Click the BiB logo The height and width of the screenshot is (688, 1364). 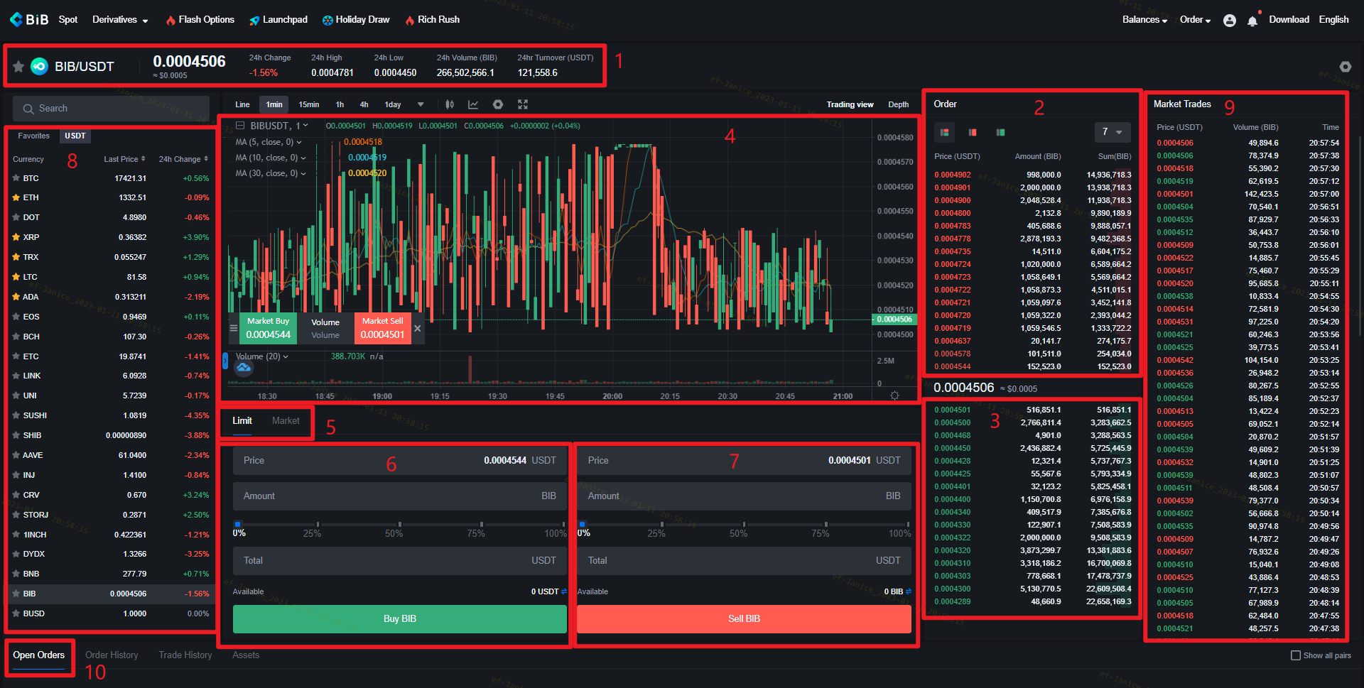29,19
